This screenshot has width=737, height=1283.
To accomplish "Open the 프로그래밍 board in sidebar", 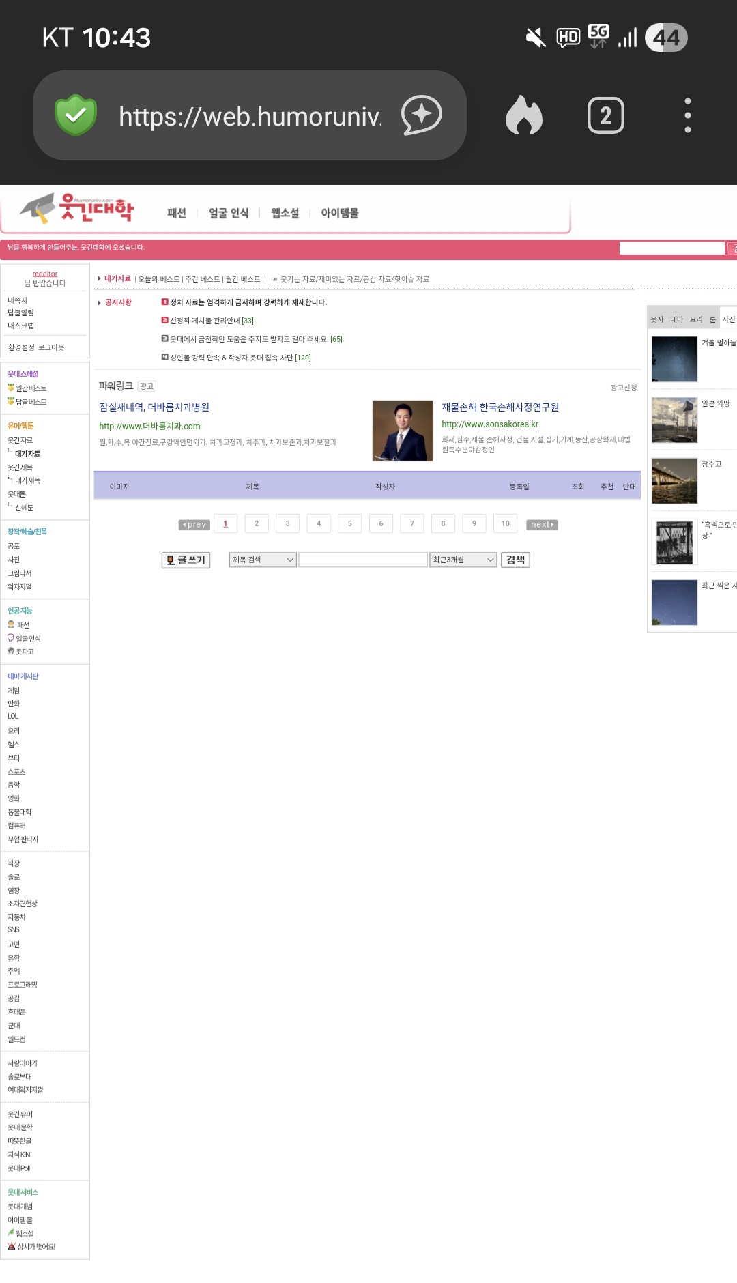I will click(x=23, y=985).
